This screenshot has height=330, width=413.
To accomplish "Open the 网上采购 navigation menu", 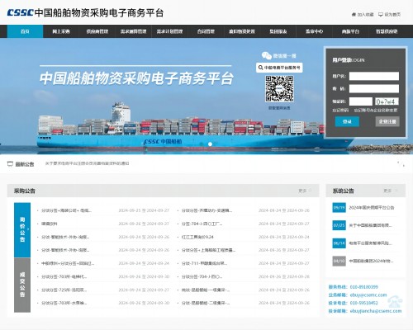I will tap(61, 31).
